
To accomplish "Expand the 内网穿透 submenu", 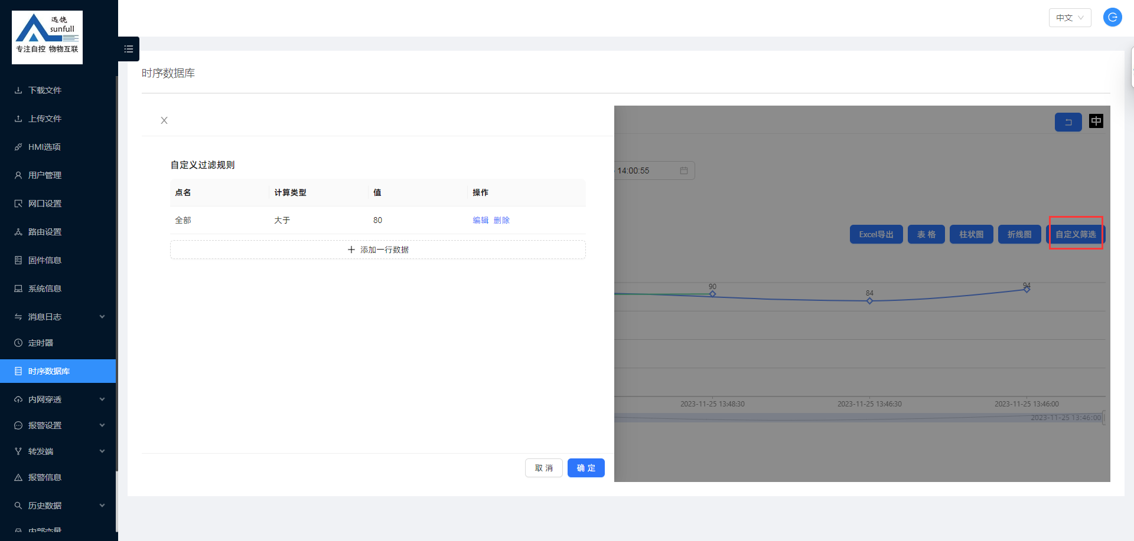I will (x=102, y=399).
